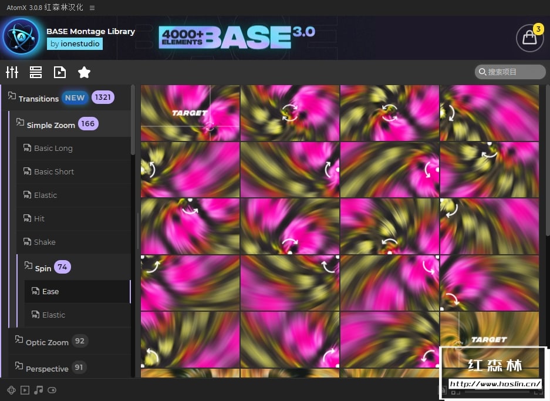This screenshot has height=401, width=550.
Task: Switch to list view icon
Action: pos(36,72)
